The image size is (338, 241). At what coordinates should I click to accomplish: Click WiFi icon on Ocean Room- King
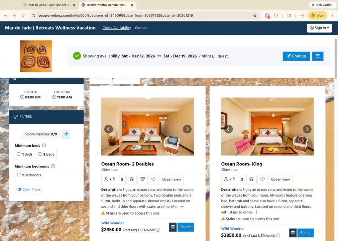click(x=262, y=179)
